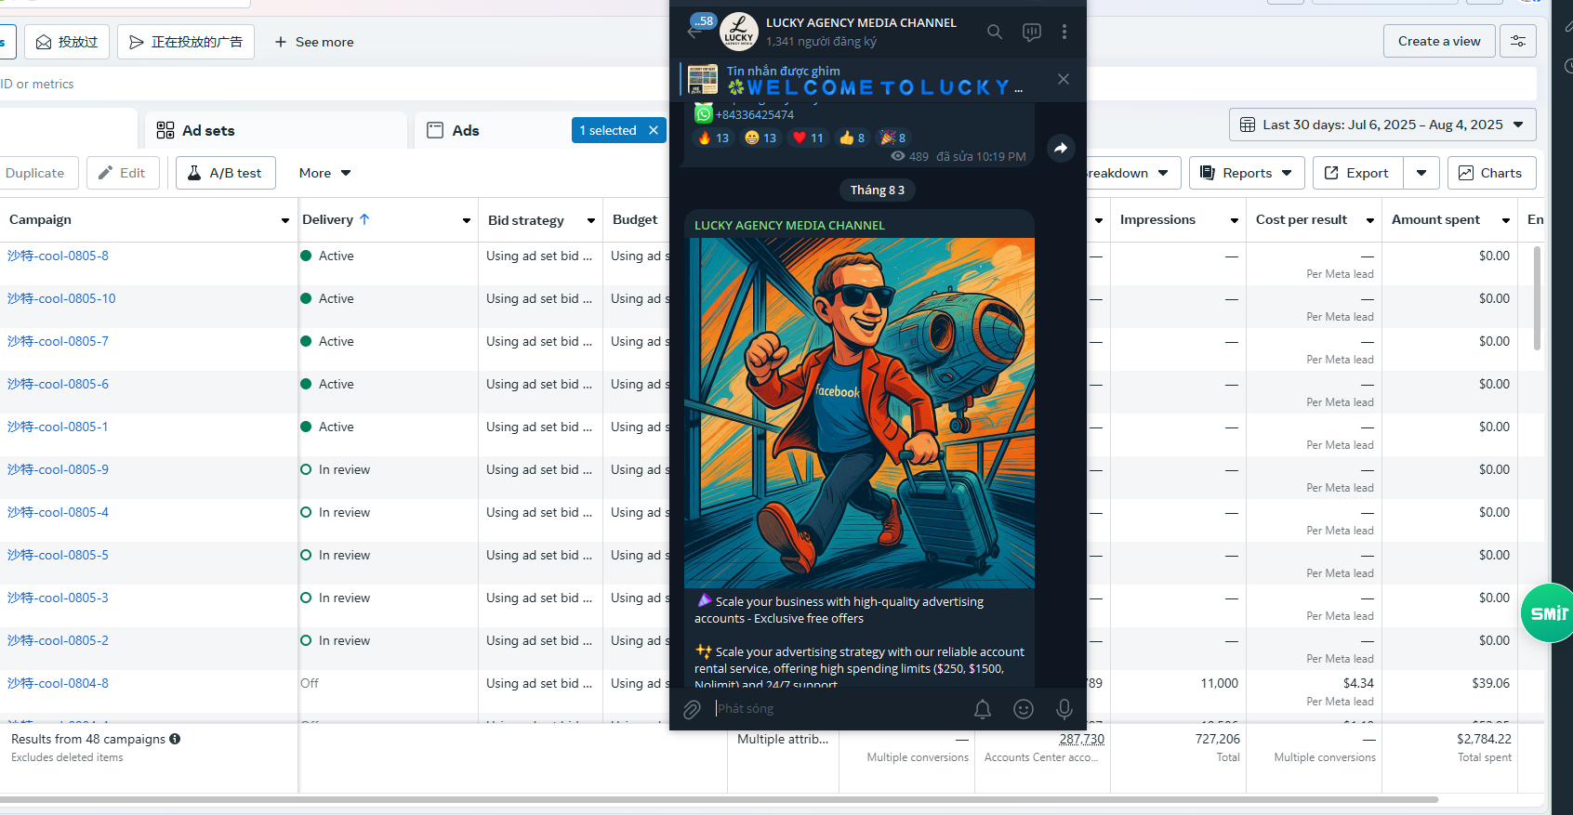This screenshot has width=1573, height=815.
Task: Toggle silent broadcast bell icon
Action: tap(983, 709)
